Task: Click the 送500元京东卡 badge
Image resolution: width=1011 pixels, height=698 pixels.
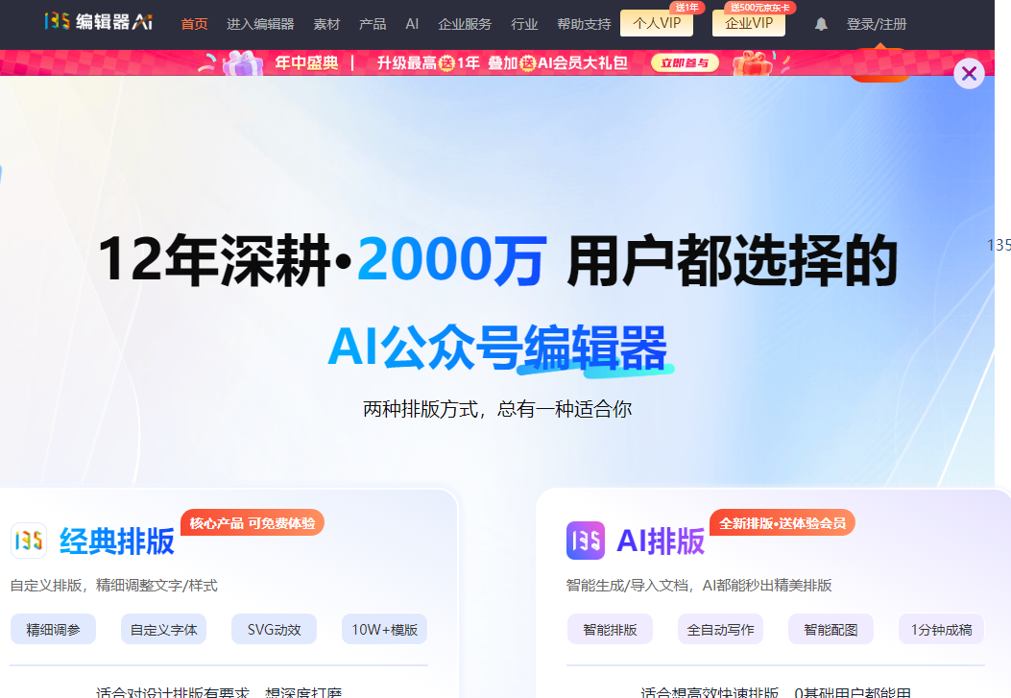Action: [760, 7]
